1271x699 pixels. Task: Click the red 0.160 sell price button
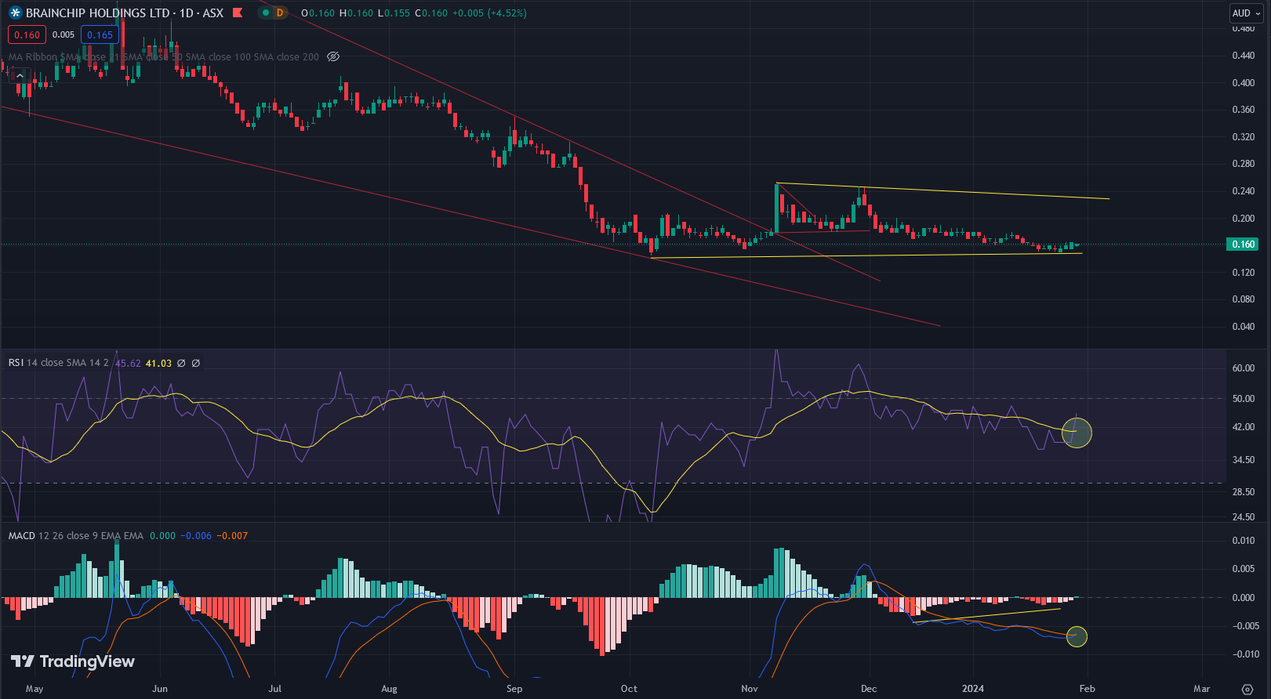[x=27, y=34]
